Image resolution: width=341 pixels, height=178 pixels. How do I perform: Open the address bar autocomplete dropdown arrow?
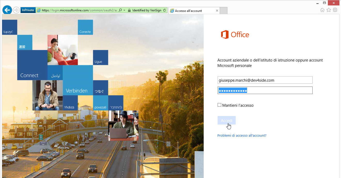[124, 10]
